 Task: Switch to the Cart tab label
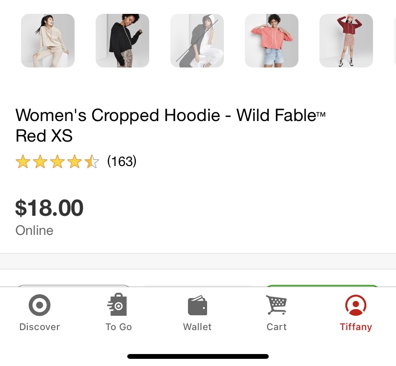[276, 327]
